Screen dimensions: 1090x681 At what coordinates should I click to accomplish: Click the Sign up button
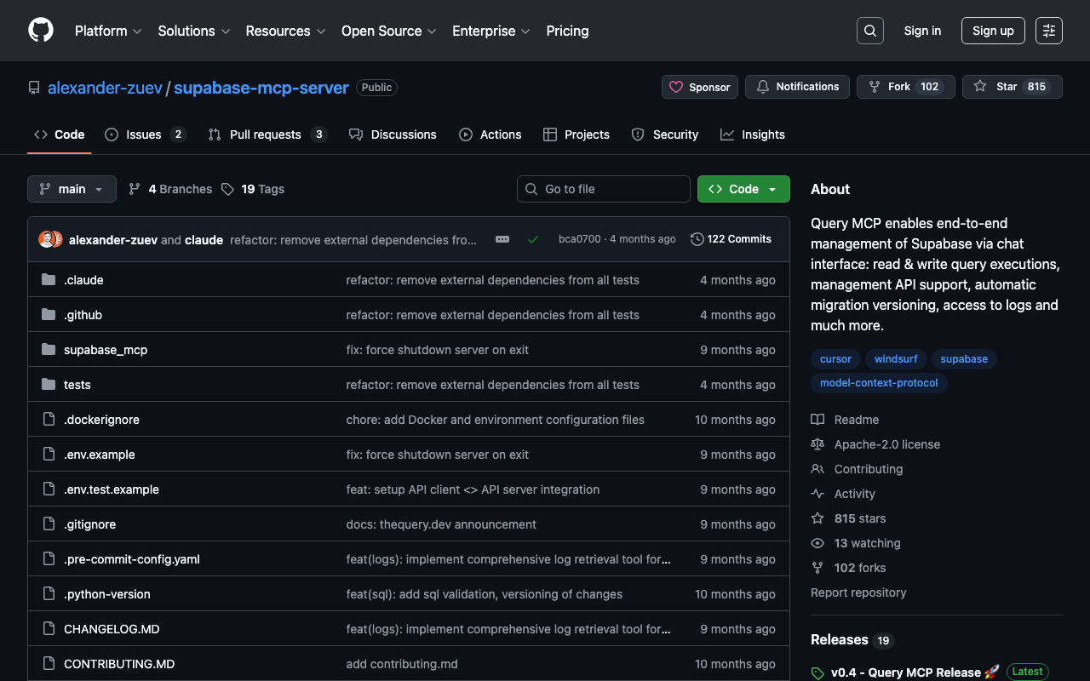(x=992, y=31)
